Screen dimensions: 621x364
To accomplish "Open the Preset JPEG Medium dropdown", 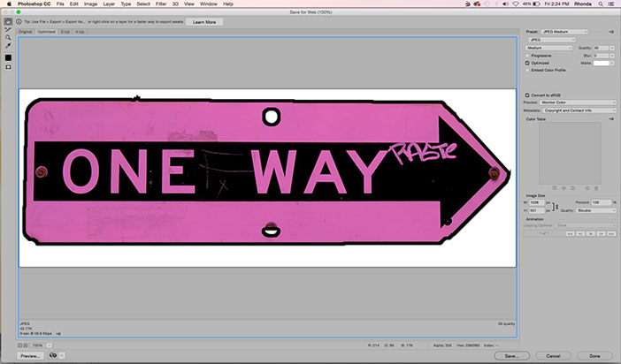I will pyautogui.click(x=564, y=32).
